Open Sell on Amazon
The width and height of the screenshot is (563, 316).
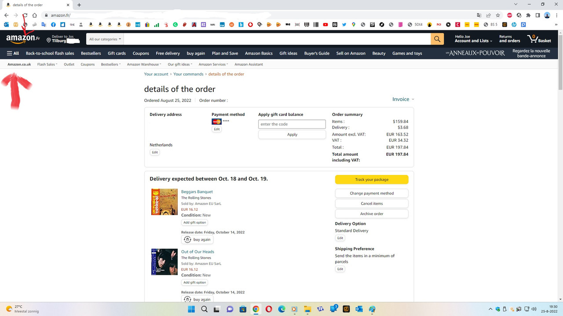(x=351, y=53)
